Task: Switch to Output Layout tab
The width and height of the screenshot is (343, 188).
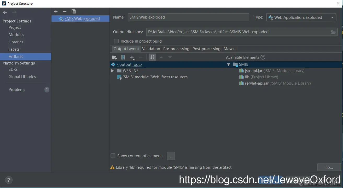Action: coord(126,49)
